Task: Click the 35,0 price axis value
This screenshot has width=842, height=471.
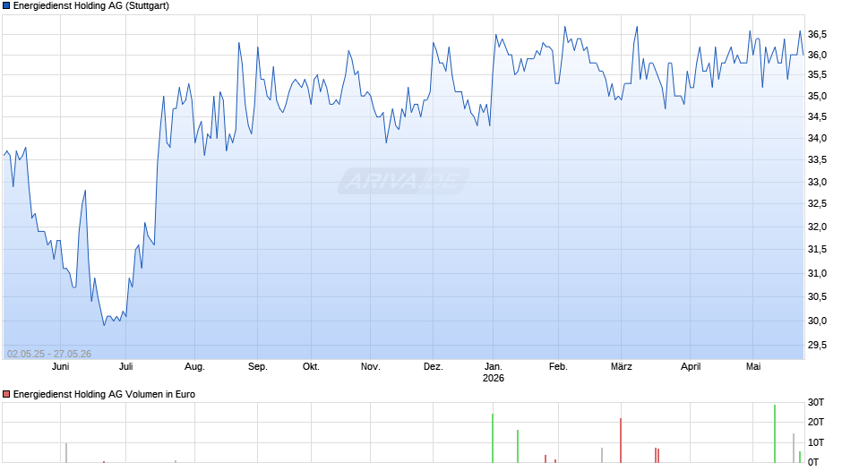Action: click(817, 97)
